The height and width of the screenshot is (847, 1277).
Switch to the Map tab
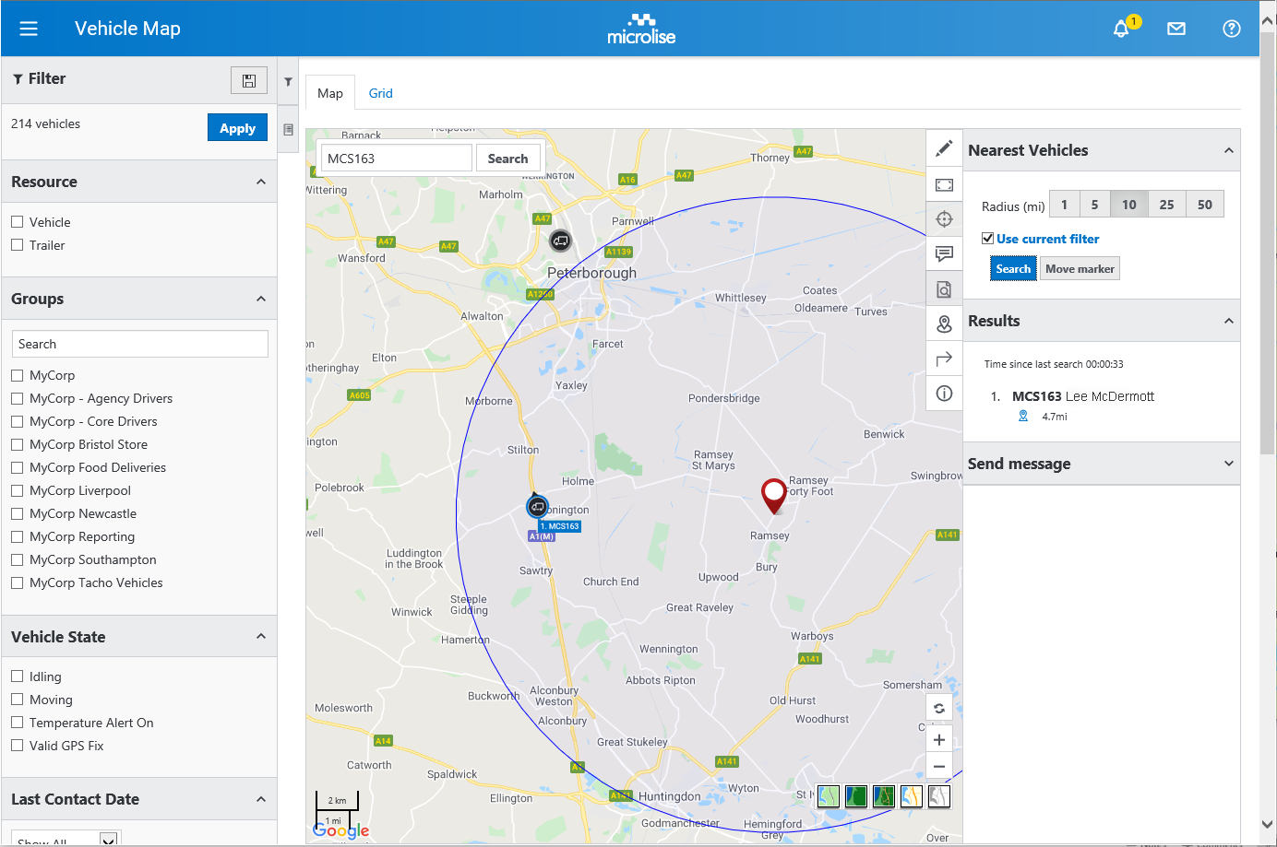pos(330,93)
